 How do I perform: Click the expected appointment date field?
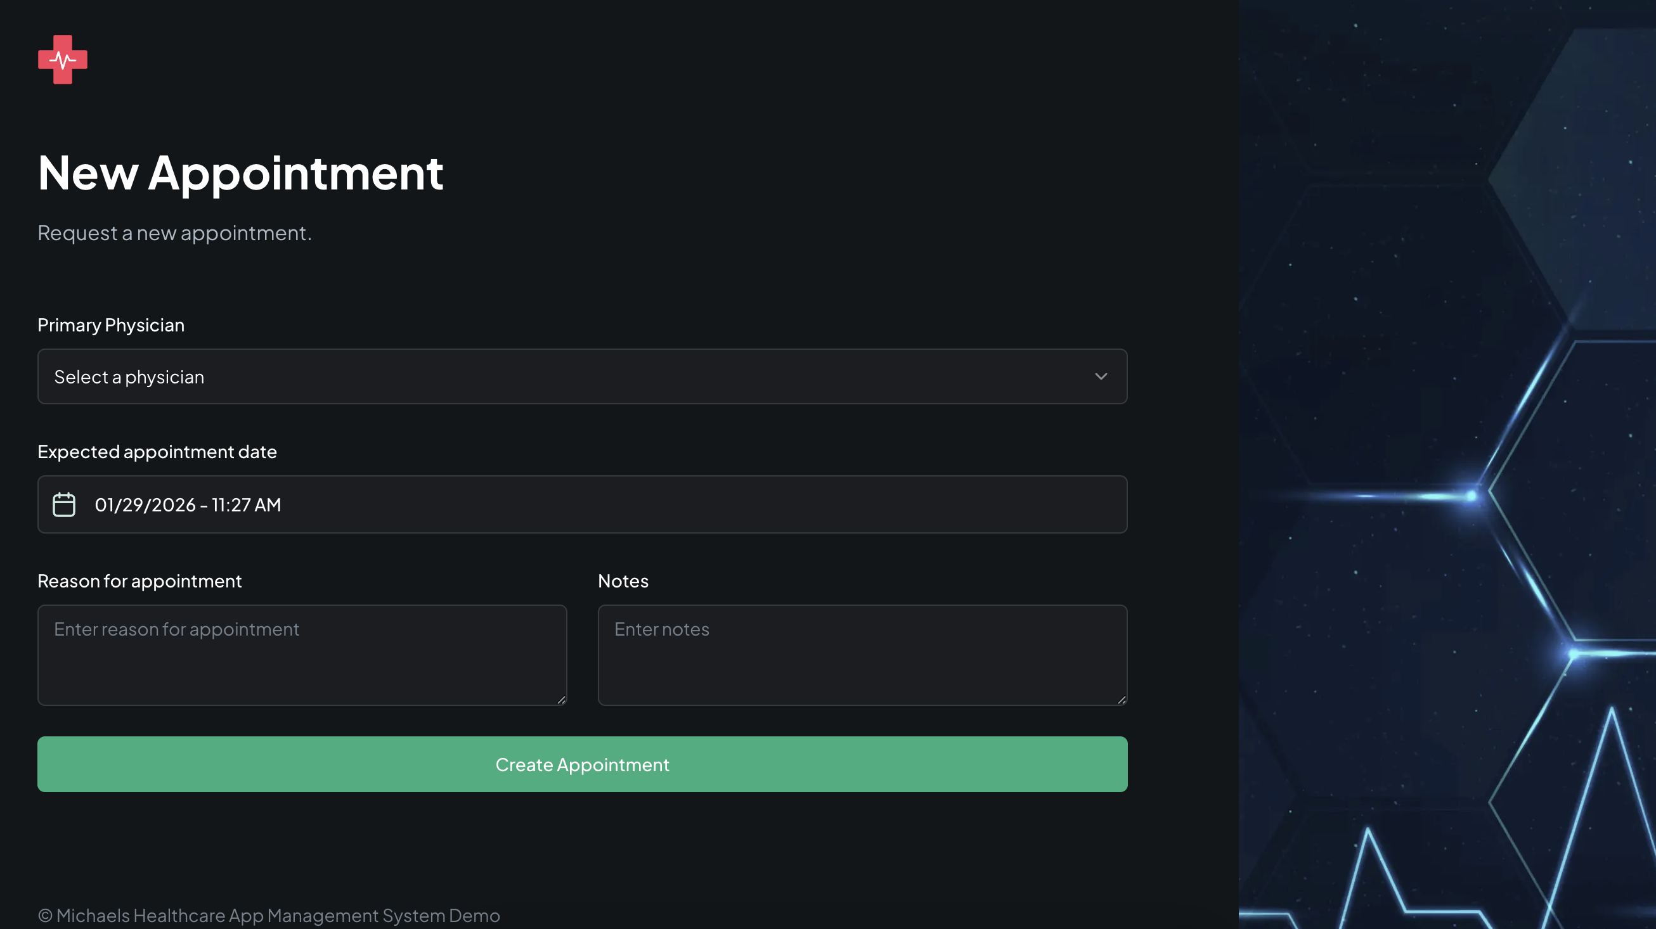click(582, 504)
